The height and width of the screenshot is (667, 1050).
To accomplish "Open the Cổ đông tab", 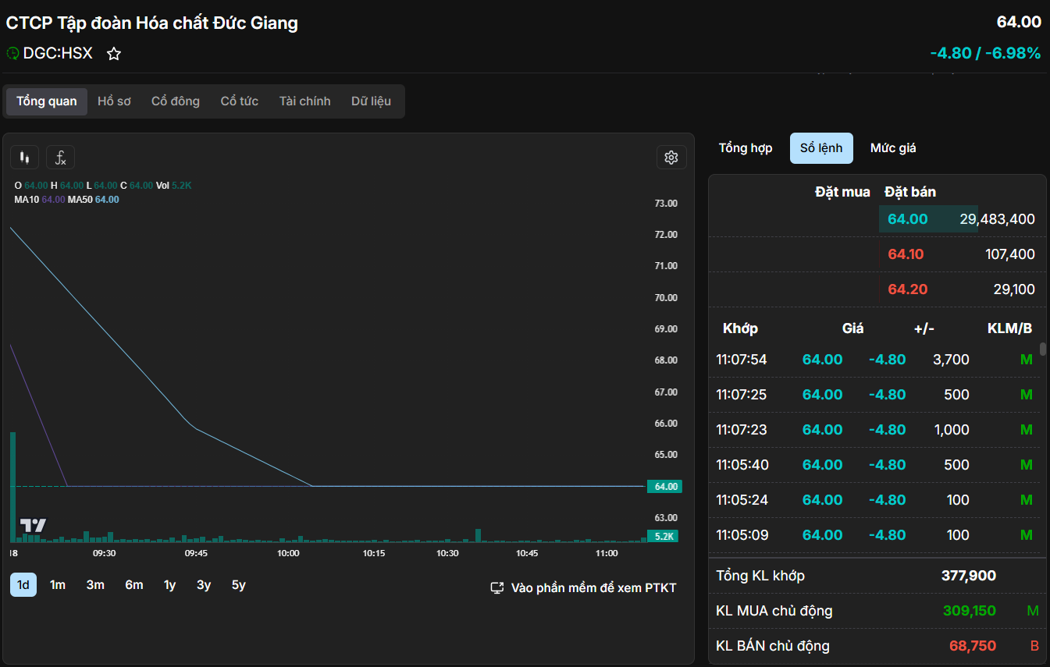I will point(175,101).
